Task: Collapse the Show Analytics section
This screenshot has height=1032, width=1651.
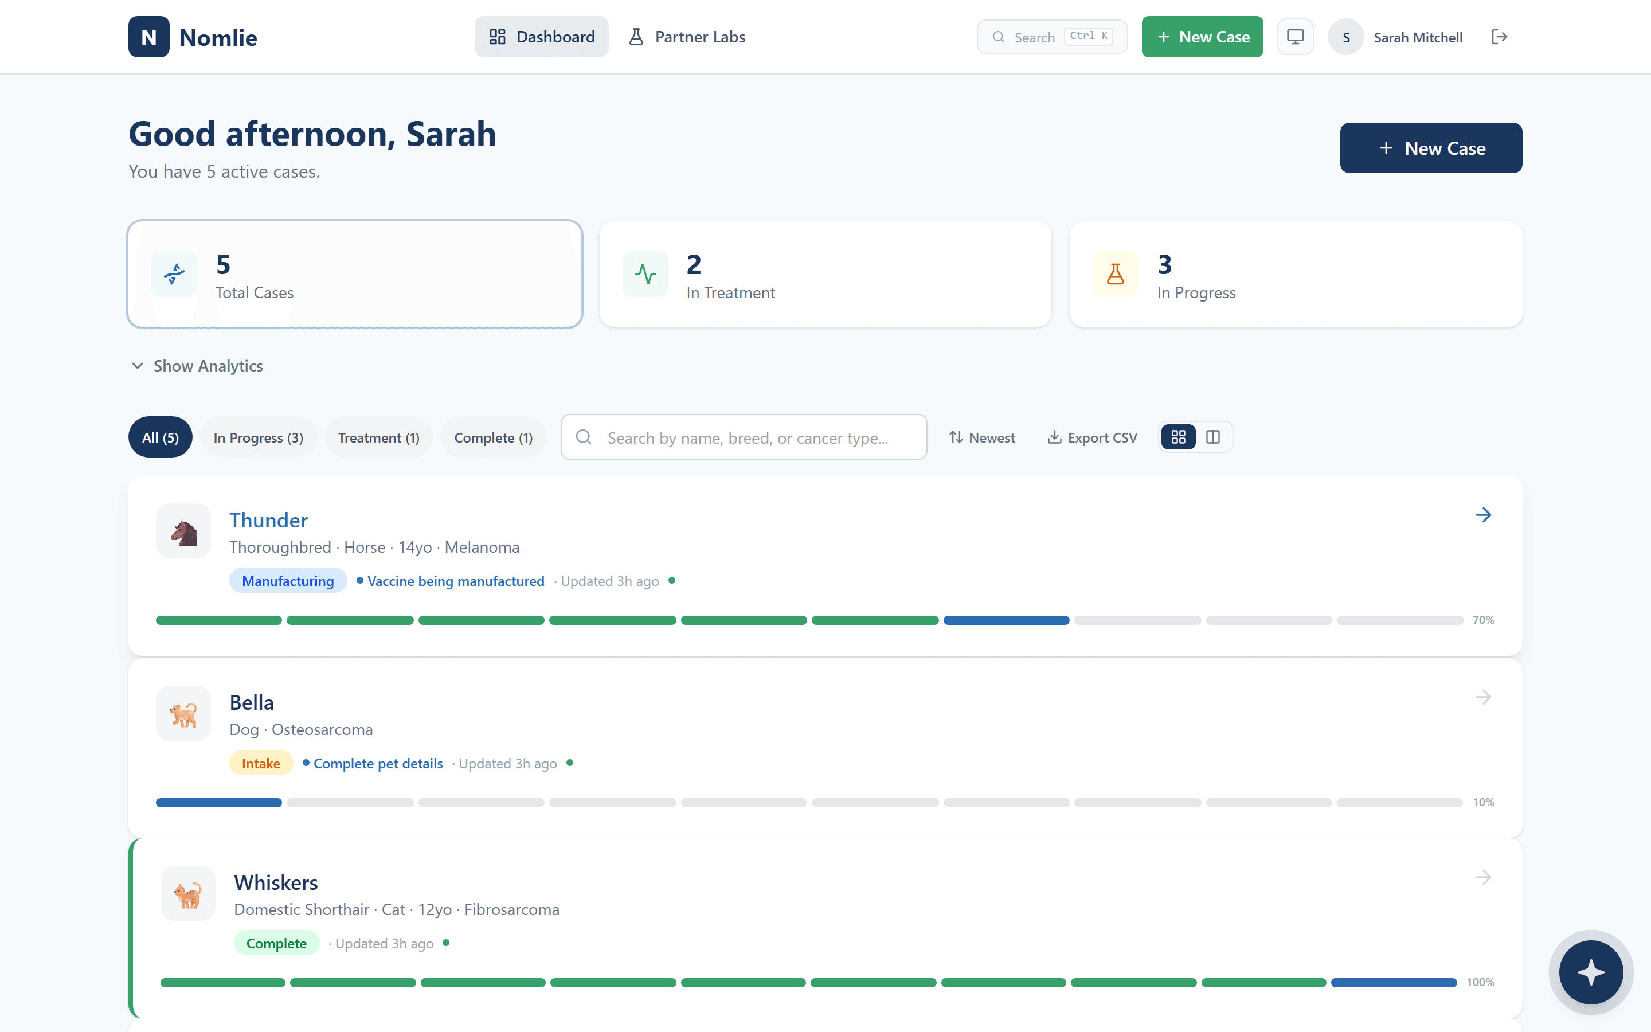Action: (196, 366)
